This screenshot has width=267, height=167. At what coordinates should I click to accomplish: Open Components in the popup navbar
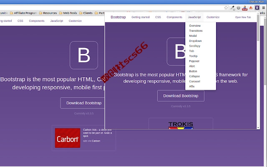[174, 17]
